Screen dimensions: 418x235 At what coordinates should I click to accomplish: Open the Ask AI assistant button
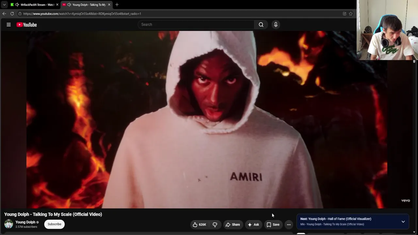point(253,225)
